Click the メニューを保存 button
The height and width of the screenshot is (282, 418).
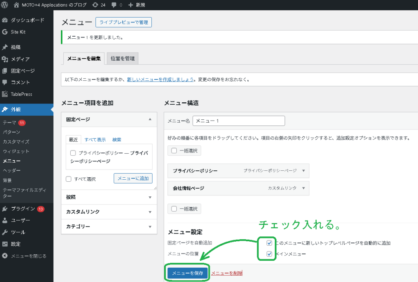188,273
